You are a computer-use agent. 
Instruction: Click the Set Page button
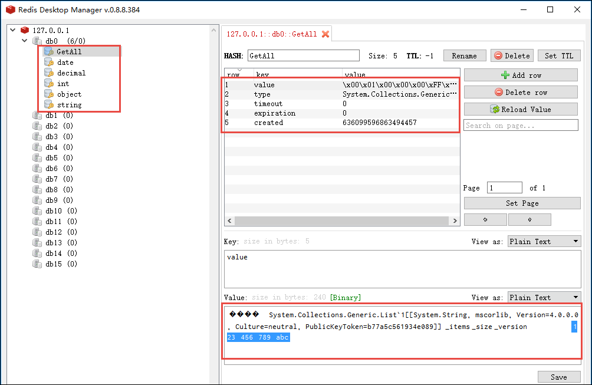click(x=522, y=203)
